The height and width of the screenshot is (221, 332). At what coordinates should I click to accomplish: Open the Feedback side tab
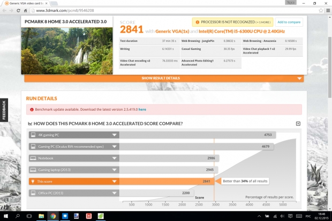[x=4, y=110]
